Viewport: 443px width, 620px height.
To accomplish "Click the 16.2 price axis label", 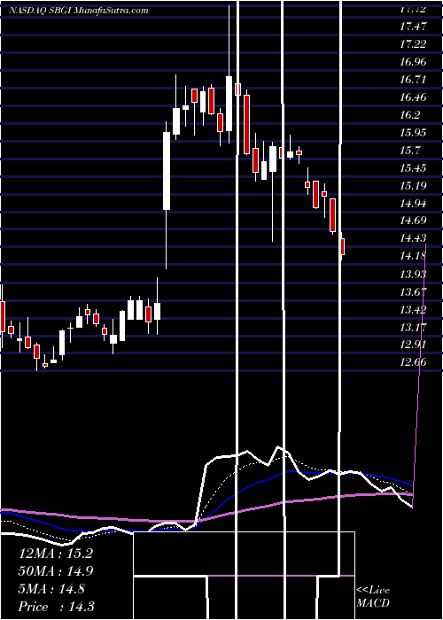I will click(409, 115).
